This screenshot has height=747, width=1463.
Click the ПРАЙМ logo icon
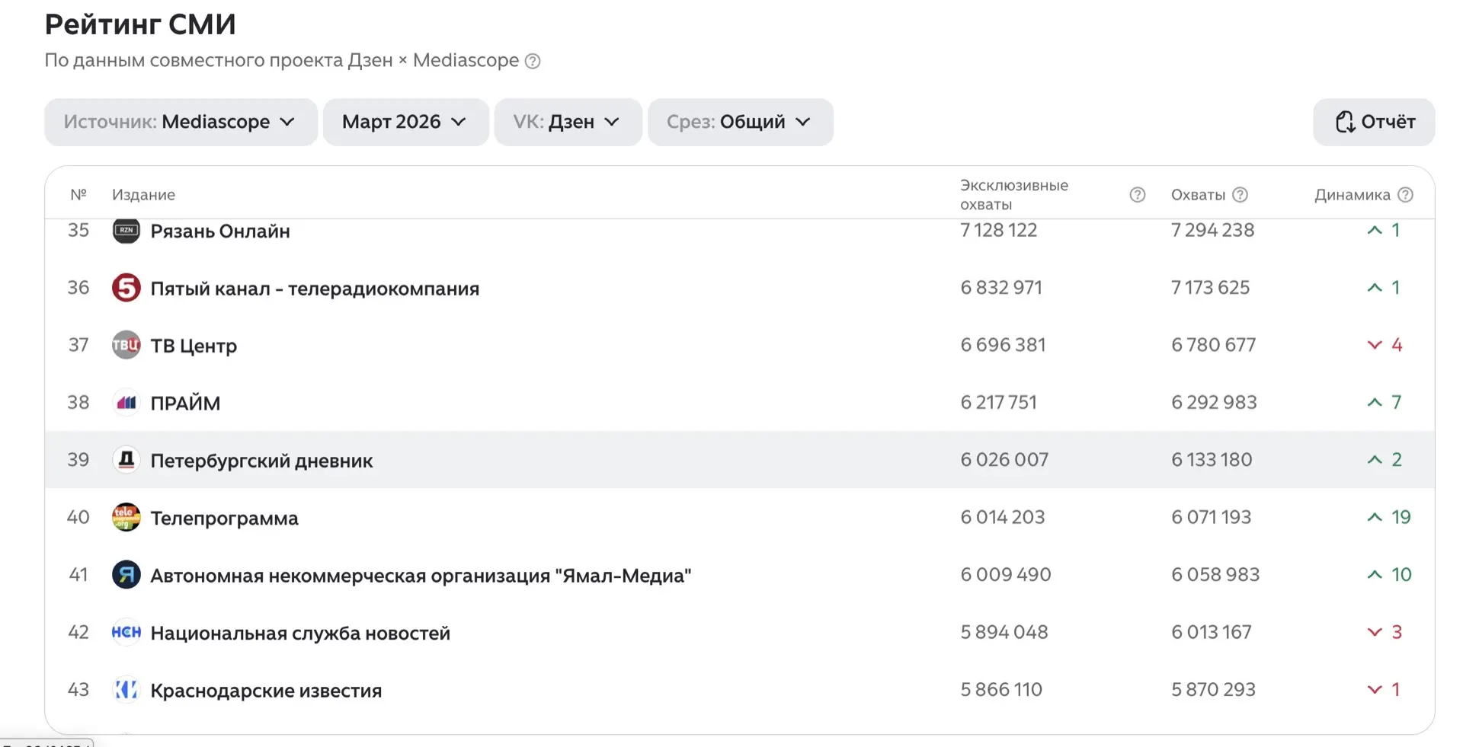[x=126, y=402]
